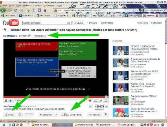Image resolution: width=167 pixels, height=127 pixels.
Task: Expand the 3 vídeos dropdown arrow
Action: coord(30,36)
